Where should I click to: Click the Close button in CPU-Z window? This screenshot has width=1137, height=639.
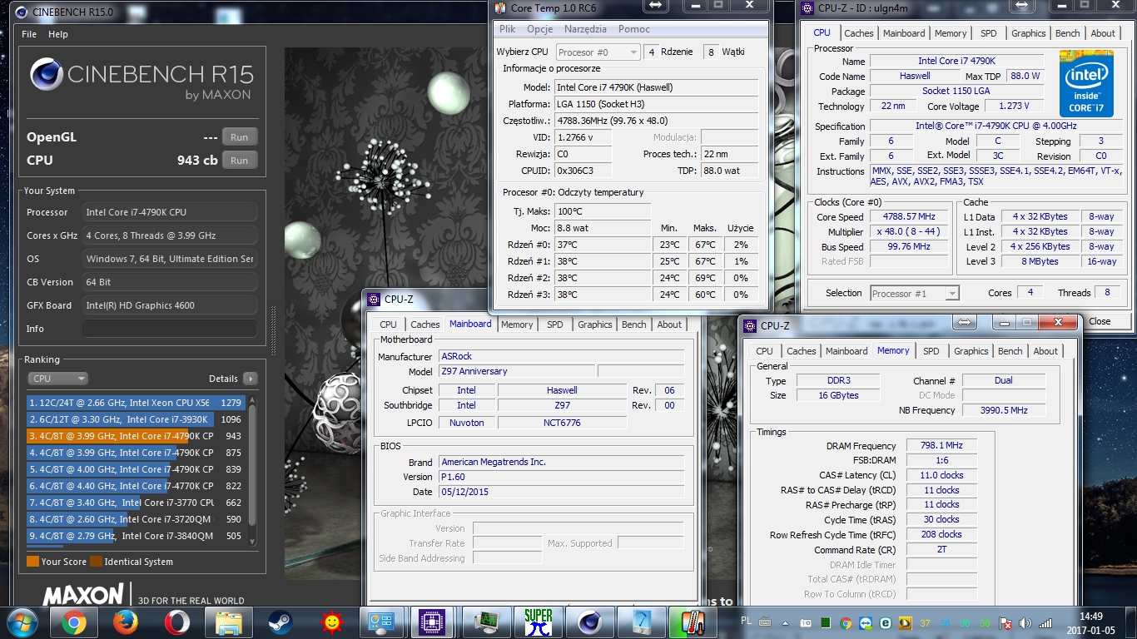tap(1100, 321)
